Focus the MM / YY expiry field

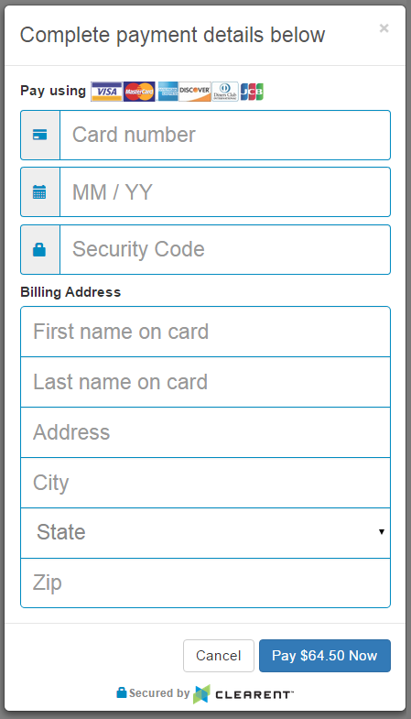pos(225,191)
